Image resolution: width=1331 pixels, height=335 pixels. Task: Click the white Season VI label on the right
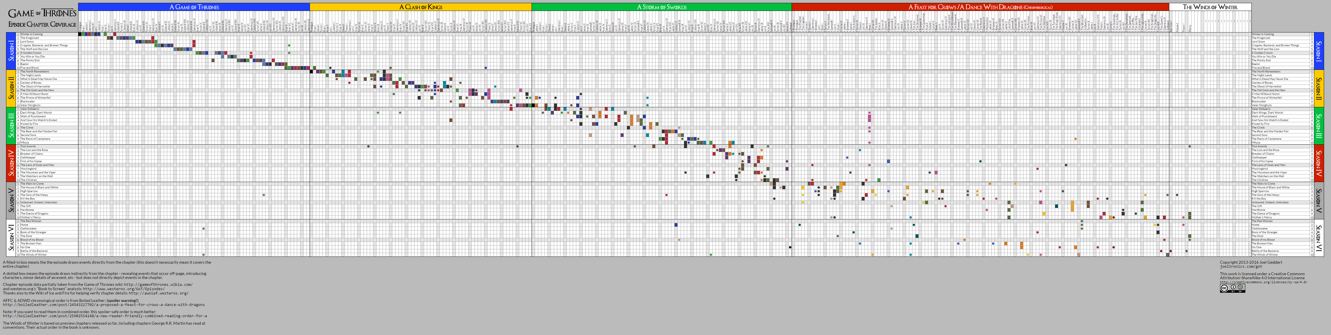(x=1319, y=238)
